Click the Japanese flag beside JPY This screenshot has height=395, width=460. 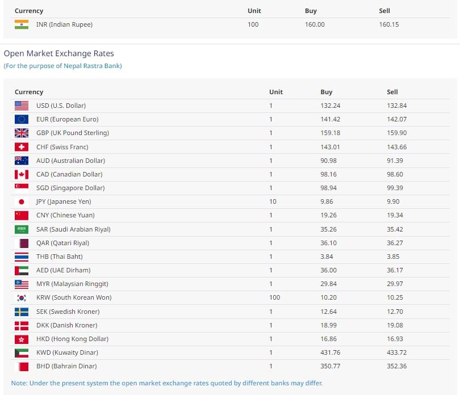click(x=22, y=201)
